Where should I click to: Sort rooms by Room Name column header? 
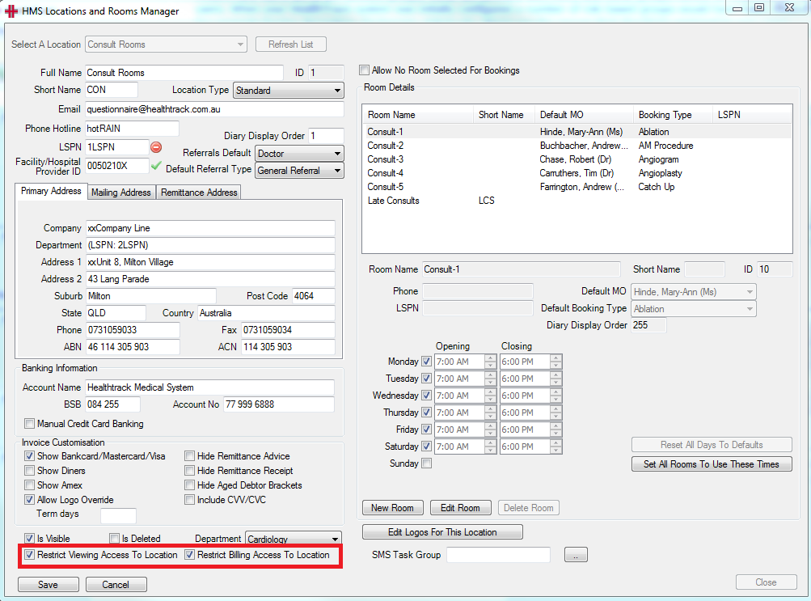418,115
